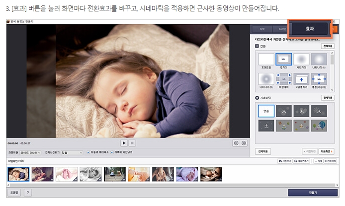
Task: Choose the 사라지기 fade-out transition
Action: pyautogui.click(x=301, y=59)
